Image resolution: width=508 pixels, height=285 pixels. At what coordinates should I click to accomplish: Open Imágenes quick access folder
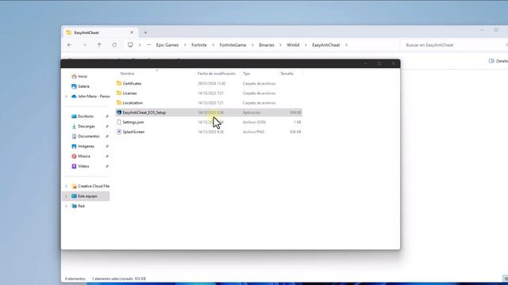pyautogui.click(x=83, y=146)
